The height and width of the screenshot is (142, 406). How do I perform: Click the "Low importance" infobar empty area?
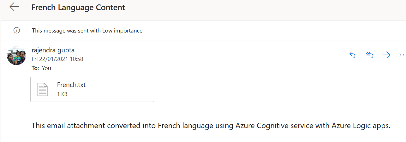coord(253,31)
